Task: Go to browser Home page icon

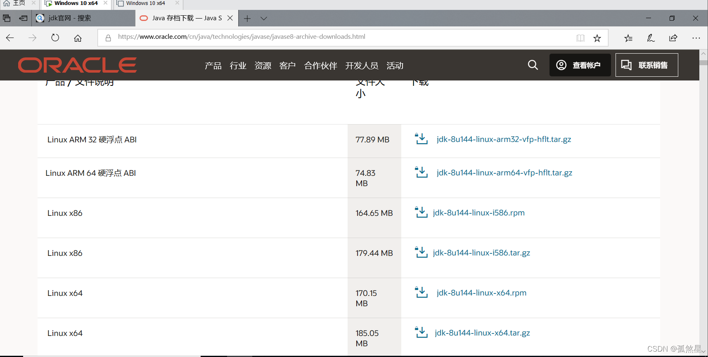Action: (78, 38)
